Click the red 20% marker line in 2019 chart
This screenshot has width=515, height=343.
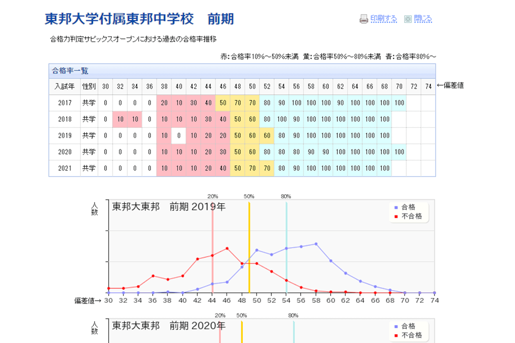pos(212,248)
